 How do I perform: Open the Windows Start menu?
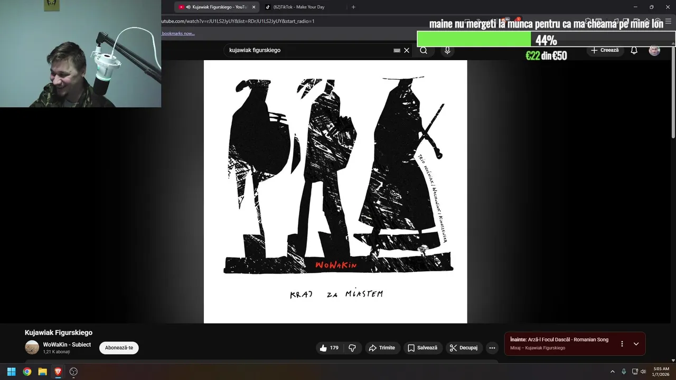click(x=11, y=372)
